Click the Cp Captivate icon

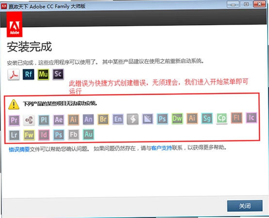coord(221,118)
